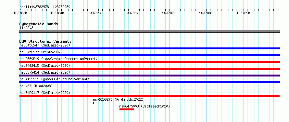Viewport: 289px width, 122px height.
Task: Select the red bar under nsv6462415
Action: pyautogui.click(x=149, y=69)
